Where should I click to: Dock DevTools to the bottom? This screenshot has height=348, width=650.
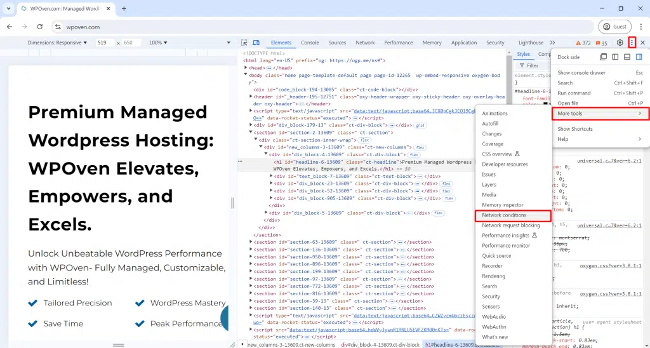tap(627, 57)
